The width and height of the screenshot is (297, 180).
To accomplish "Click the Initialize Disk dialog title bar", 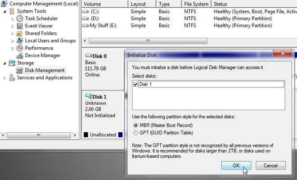I will pos(199,55).
